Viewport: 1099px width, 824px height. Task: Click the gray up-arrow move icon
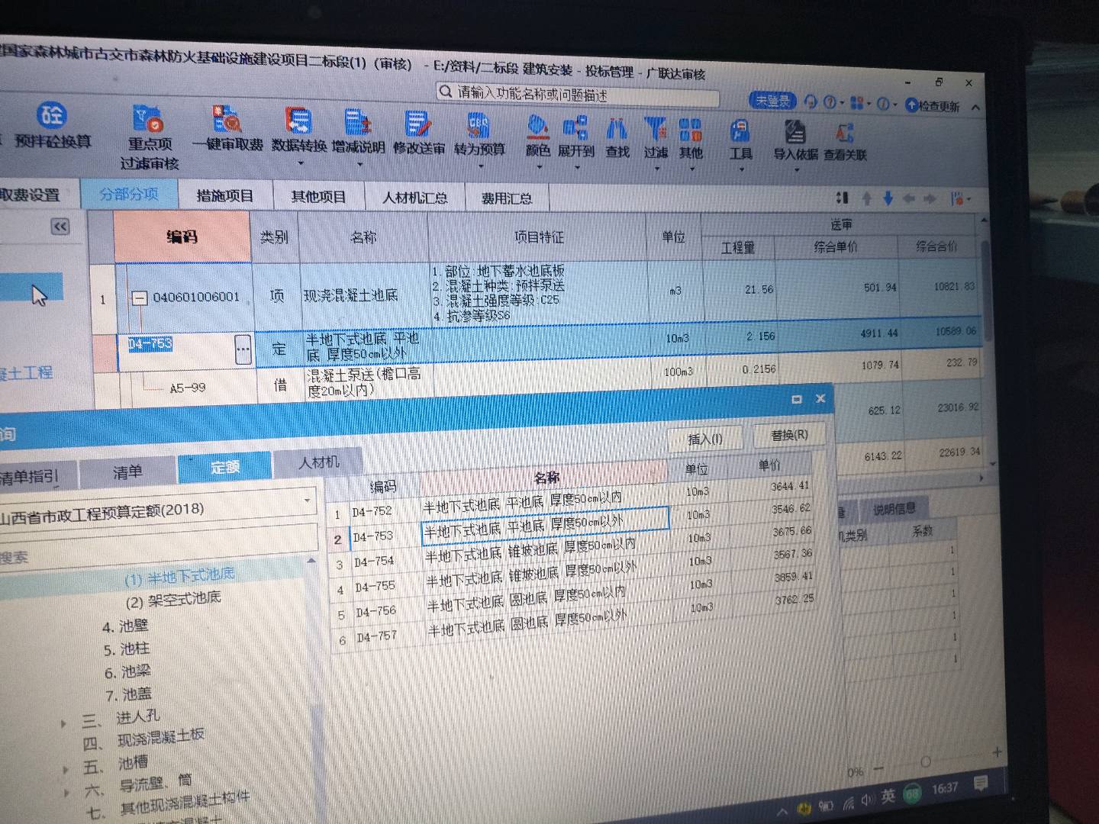point(867,198)
